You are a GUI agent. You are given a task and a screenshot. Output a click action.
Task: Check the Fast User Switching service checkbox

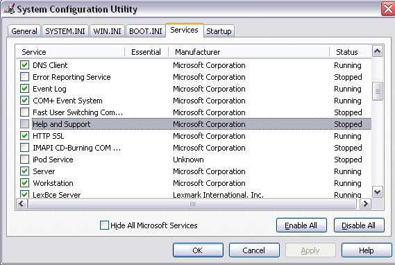[24, 112]
